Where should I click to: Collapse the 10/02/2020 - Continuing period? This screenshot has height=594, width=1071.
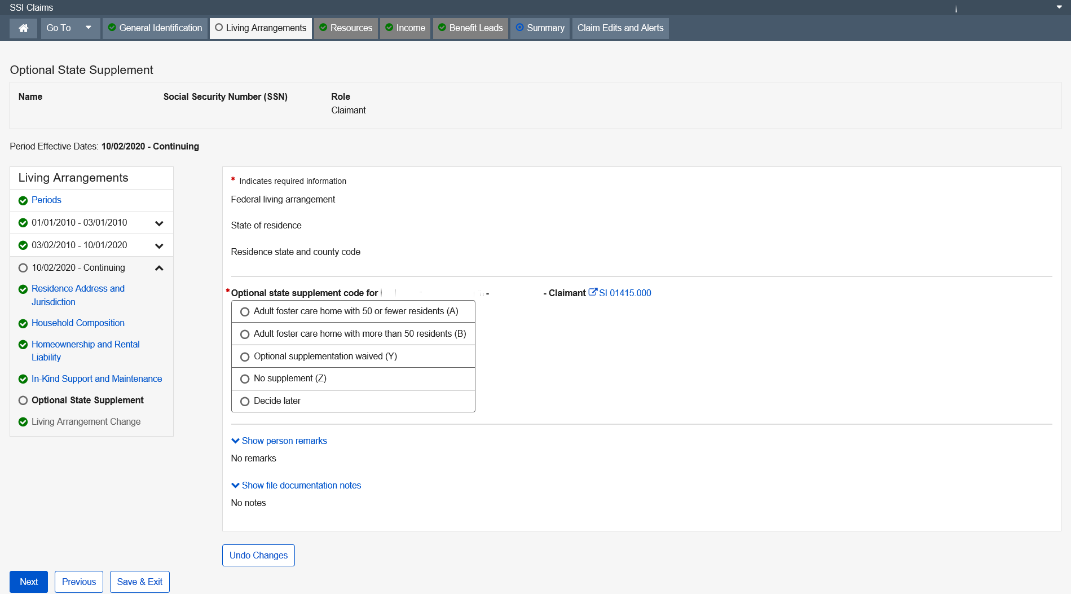[159, 268]
